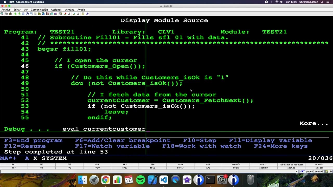Screen dimensions: 333x187
Task: Open Terminal from the Dock
Action: click(210, 180)
